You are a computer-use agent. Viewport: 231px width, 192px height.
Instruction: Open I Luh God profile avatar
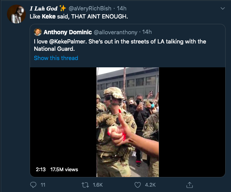(16, 14)
